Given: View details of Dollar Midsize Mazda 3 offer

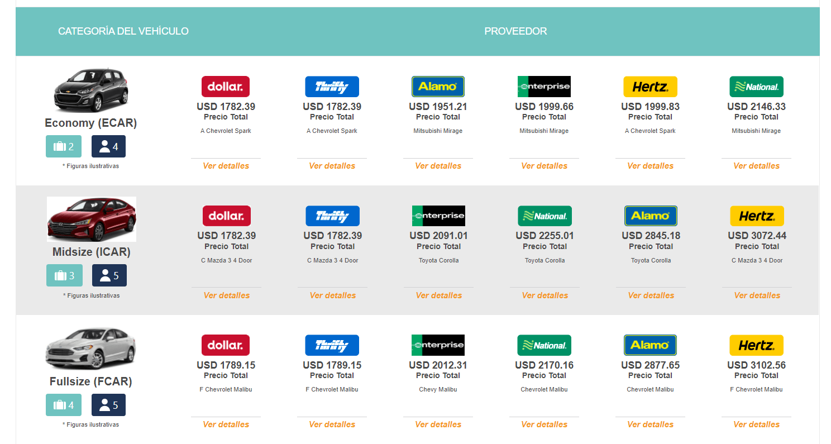Looking at the screenshot, I should point(227,295).
